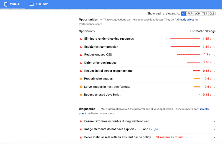The width and height of the screenshot is (222, 144).
Task: Click red triangle beside Defer offscreen images
Action: (x=81, y=63)
